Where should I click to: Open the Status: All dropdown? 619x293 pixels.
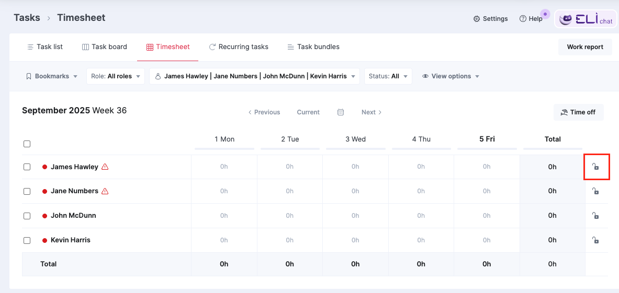388,76
